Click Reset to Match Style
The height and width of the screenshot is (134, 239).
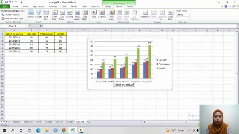12,18
